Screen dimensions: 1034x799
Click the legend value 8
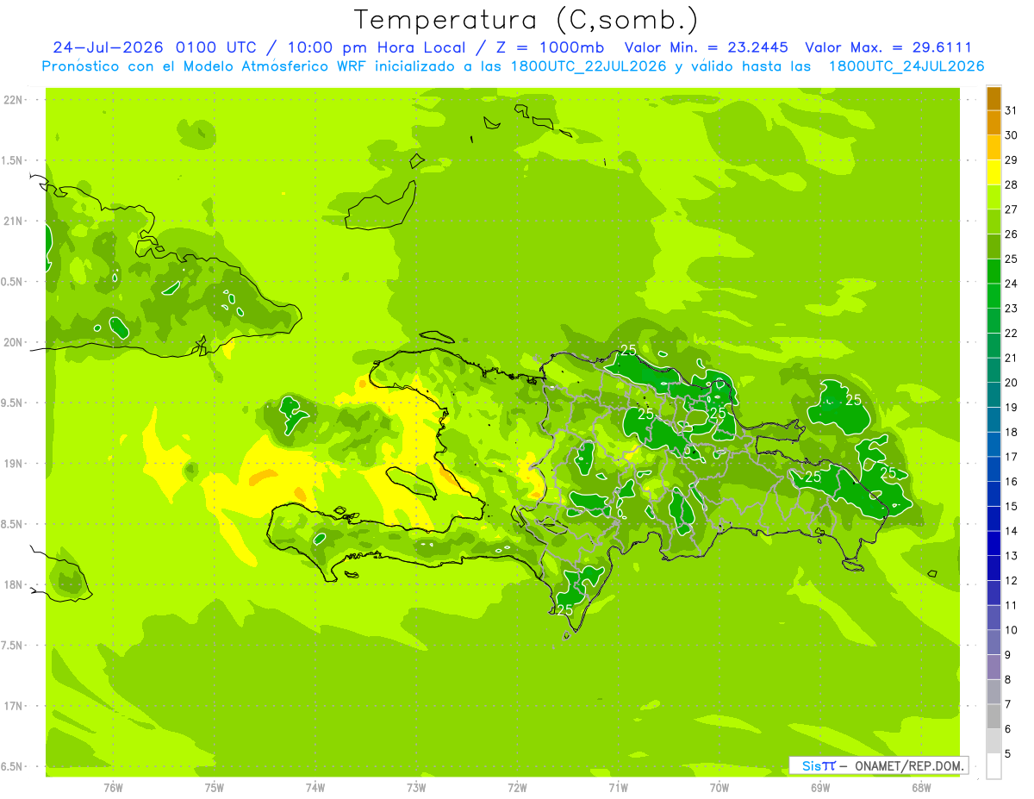(1008, 680)
